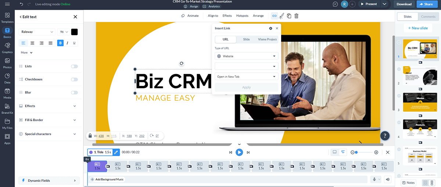441x187 pixels.
Task: Open Insert Link settings gear
Action: pyautogui.click(x=271, y=28)
